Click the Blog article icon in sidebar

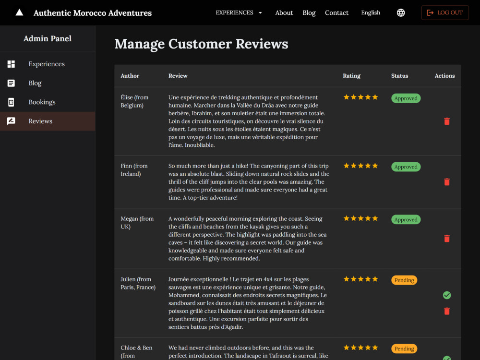pos(11,83)
